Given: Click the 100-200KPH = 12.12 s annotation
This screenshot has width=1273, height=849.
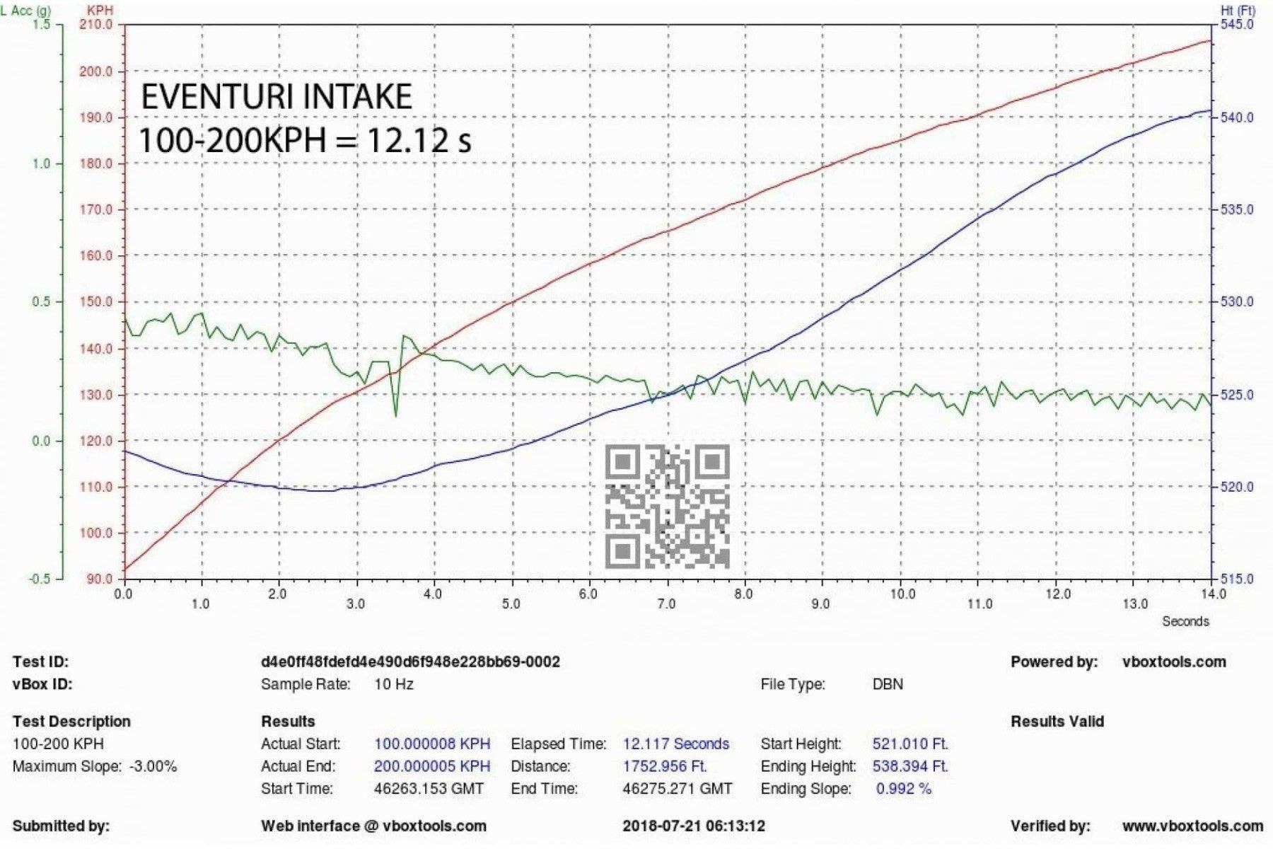Looking at the screenshot, I should [304, 140].
